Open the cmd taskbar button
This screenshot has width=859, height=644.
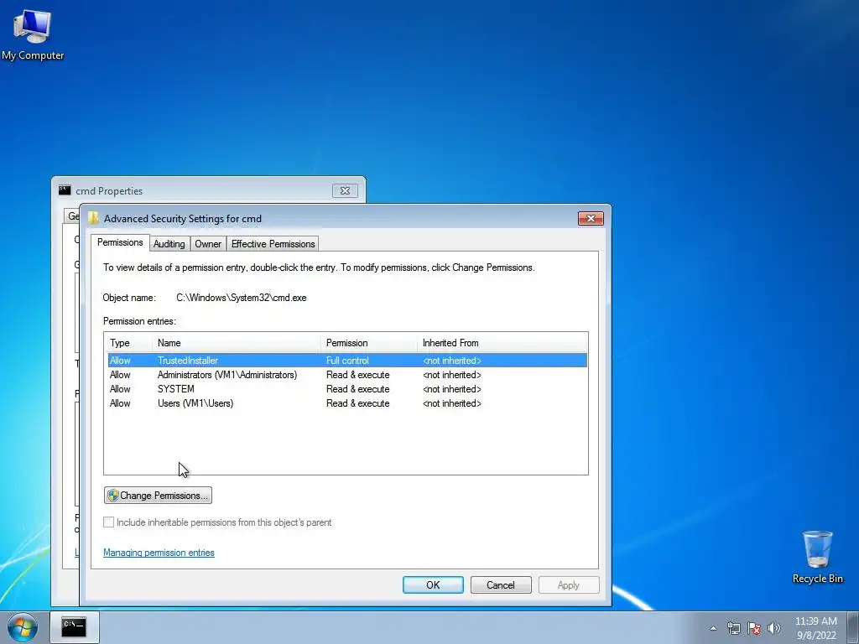click(74, 627)
